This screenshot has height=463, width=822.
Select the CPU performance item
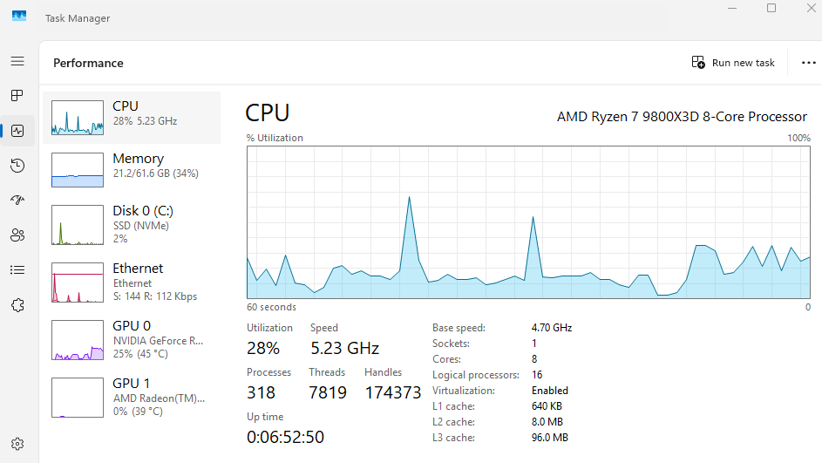click(132, 117)
